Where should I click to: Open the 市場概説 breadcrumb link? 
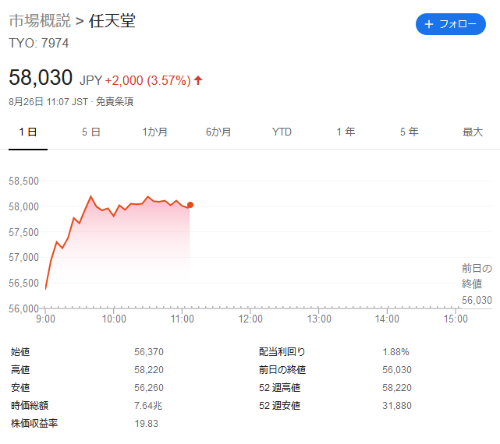point(40,21)
